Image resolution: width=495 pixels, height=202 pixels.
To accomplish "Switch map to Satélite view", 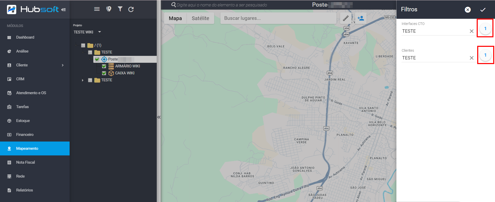I will click(200, 18).
